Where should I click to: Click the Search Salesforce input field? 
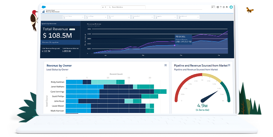coord(126,7)
